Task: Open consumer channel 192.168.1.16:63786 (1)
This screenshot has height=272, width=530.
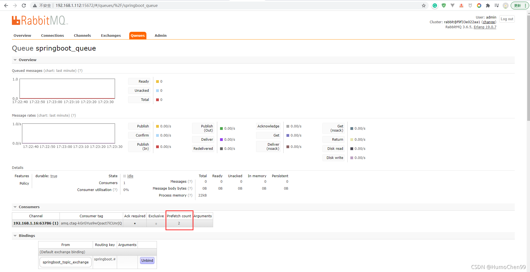Action: point(36,223)
